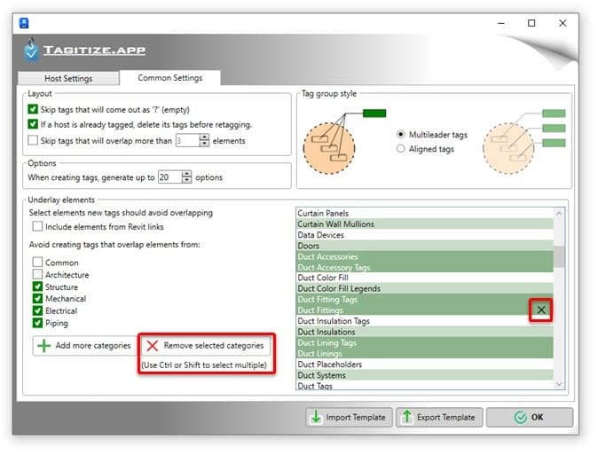This screenshot has height=455, width=598.
Task: Select the Aligned tags style illustration
Action: click(524, 142)
